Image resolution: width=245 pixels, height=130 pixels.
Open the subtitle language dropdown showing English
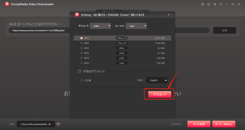(x=157, y=80)
